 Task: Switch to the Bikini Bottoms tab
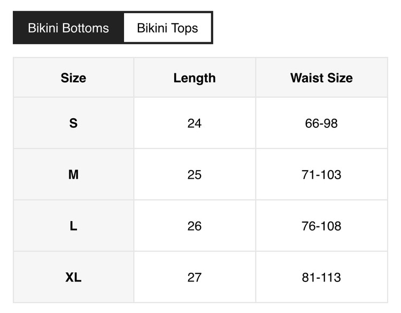coord(68,28)
